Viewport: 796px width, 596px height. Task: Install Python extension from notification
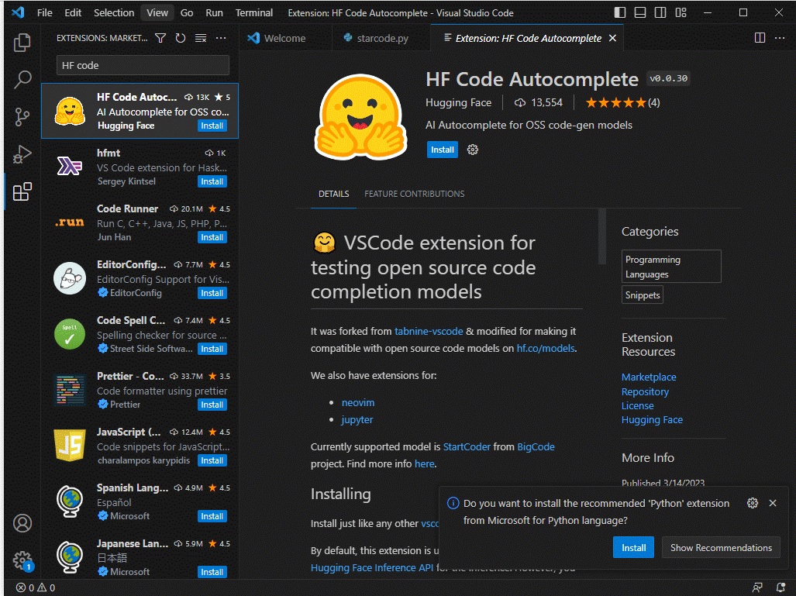[633, 548]
